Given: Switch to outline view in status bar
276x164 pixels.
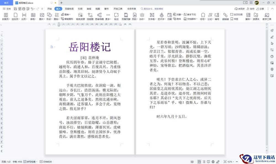Looking at the screenshot, I should [x=204, y=162].
